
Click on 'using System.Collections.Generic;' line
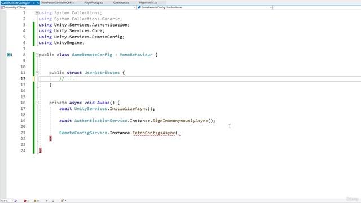[x=81, y=19]
